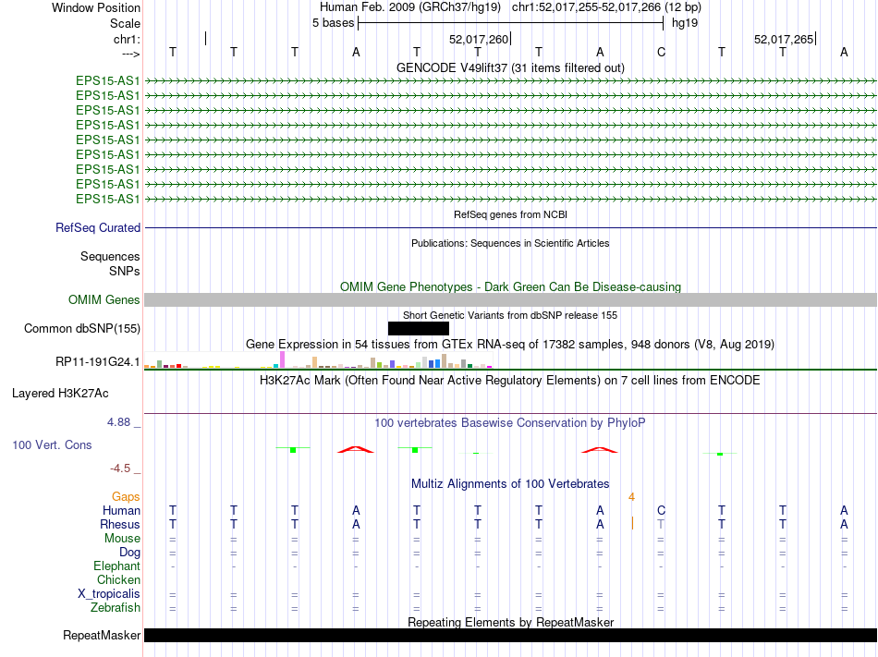
Task: Open the 100 Vert. Cons label
Action: (52, 444)
